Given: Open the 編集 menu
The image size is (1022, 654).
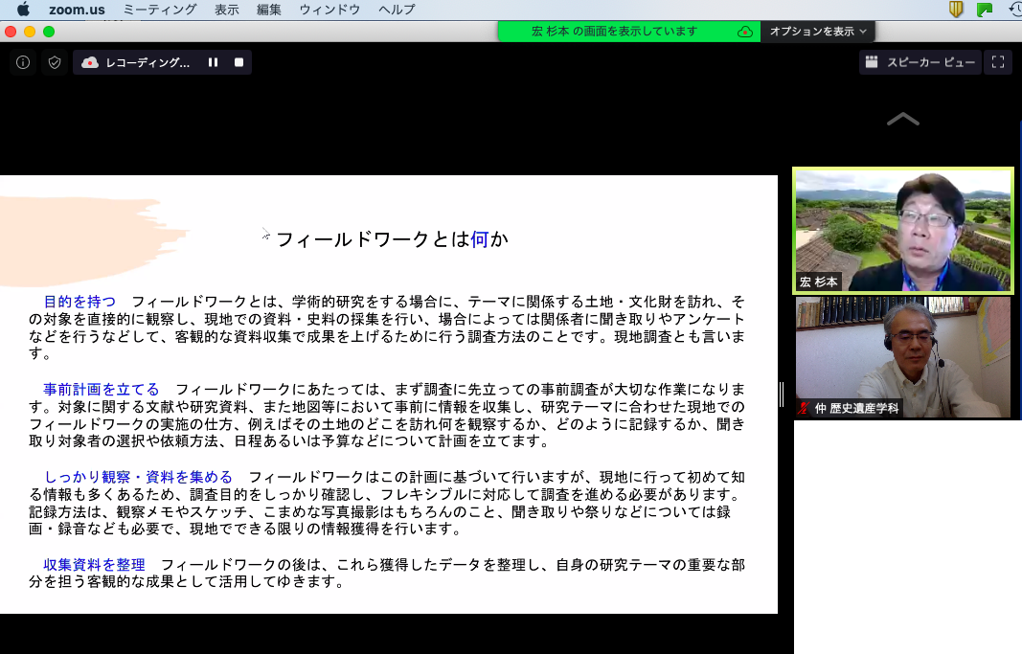Looking at the screenshot, I should [x=268, y=10].
